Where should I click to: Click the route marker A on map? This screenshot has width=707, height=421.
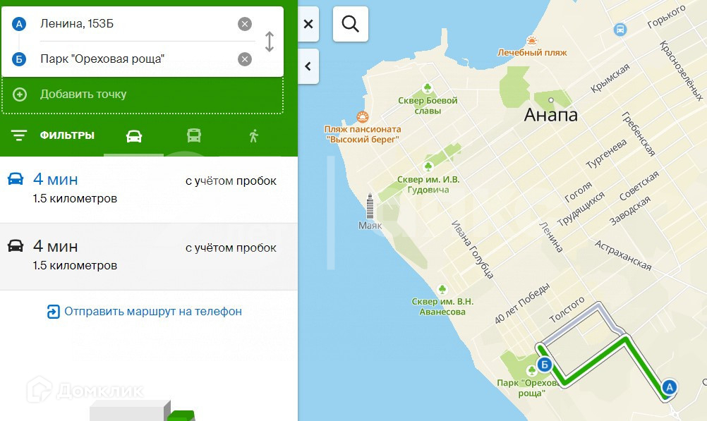pos(670,386)
